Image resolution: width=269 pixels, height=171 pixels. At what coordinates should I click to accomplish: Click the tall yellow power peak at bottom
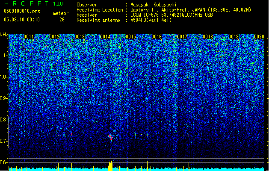click(x=111, y=165)
